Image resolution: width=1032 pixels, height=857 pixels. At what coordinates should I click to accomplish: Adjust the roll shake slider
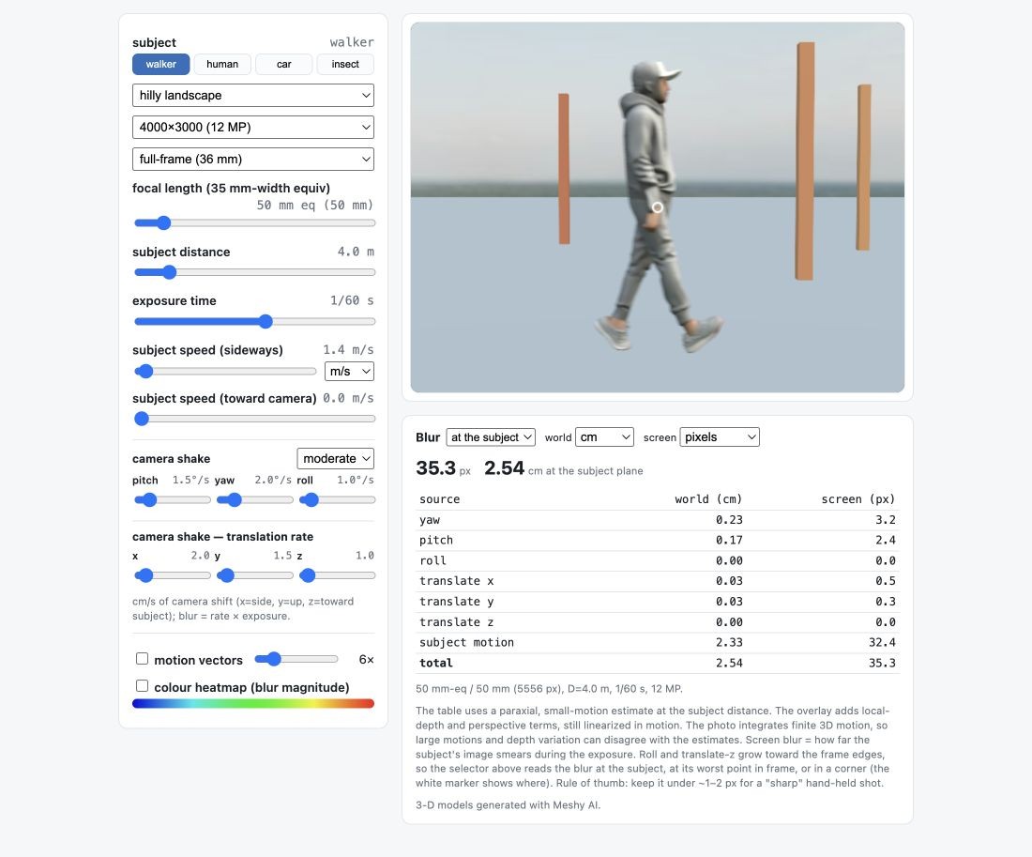coord(337,500)
